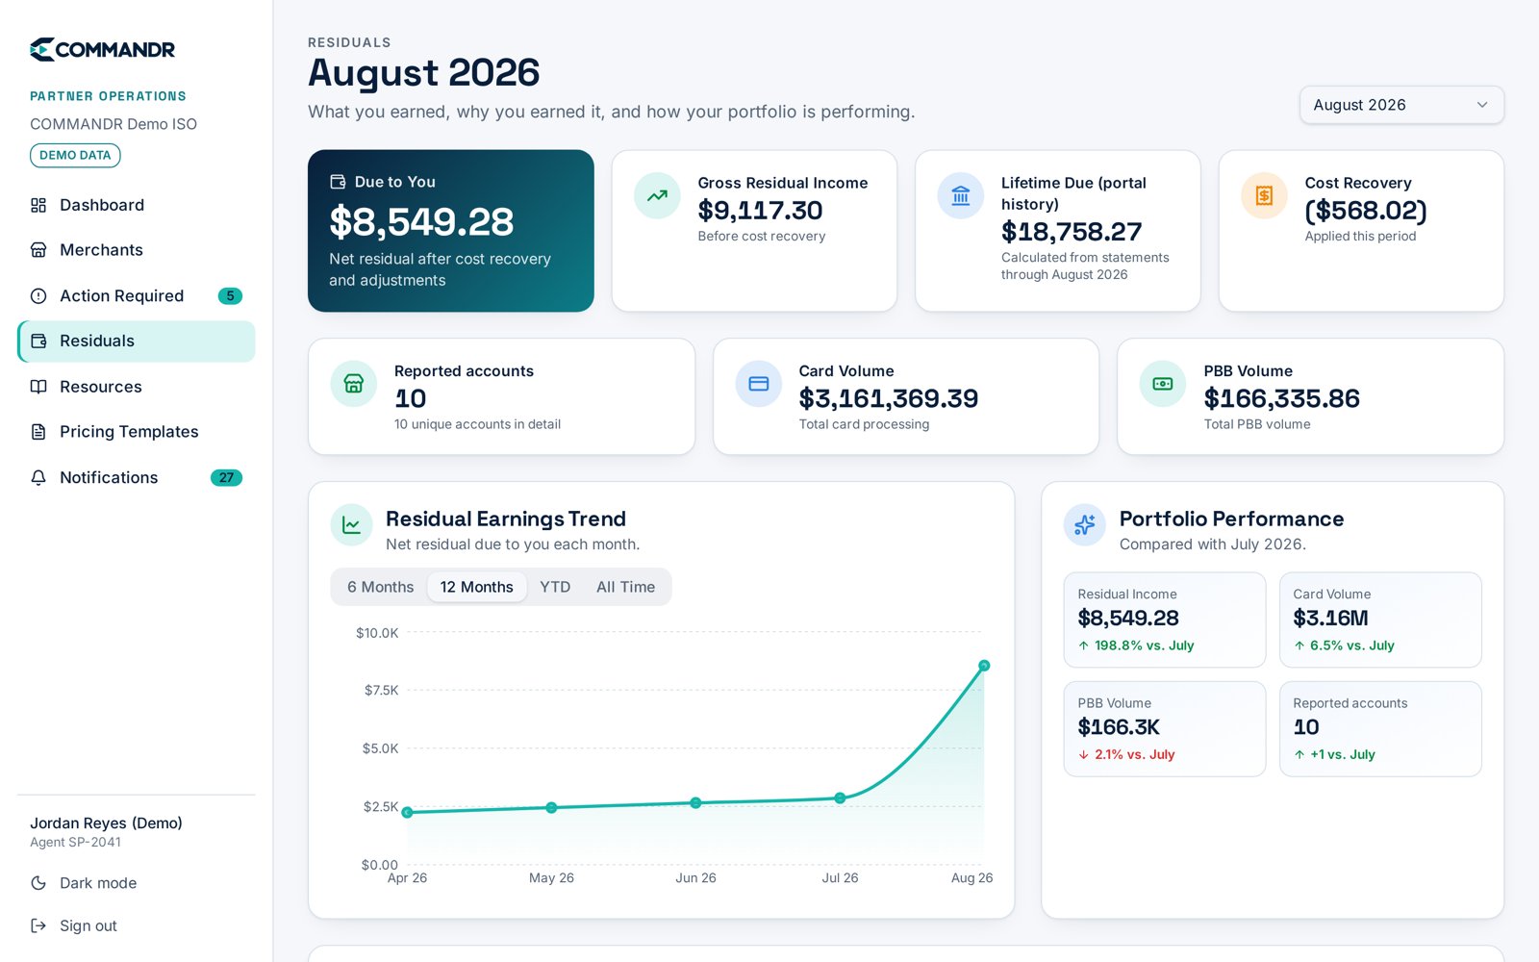Click the Card Volume credit card icon
Viewport: 1539px width, 962px height.
759,384
